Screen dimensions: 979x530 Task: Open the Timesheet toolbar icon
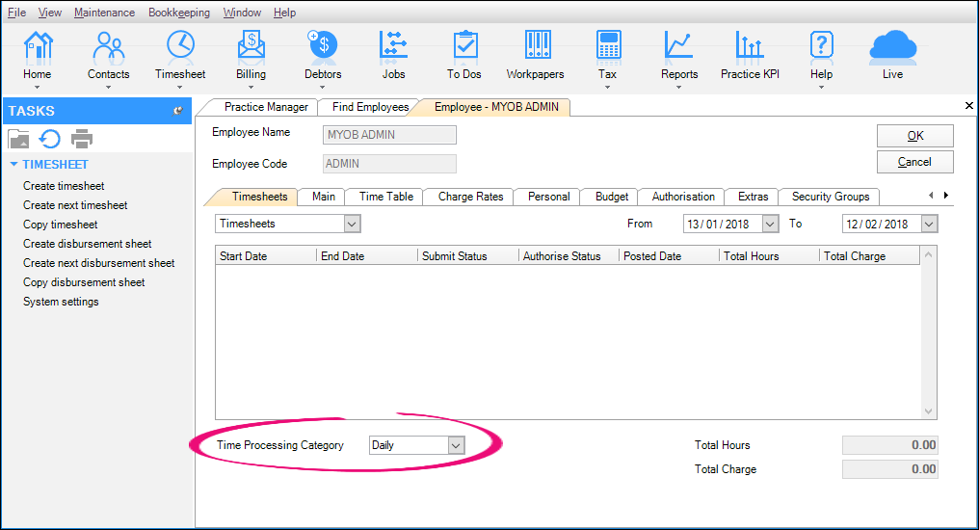pos(180,45)
